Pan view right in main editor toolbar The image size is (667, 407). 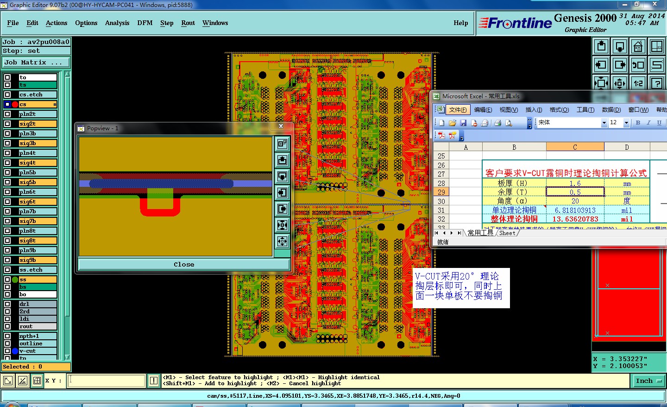tap(620, 65)
